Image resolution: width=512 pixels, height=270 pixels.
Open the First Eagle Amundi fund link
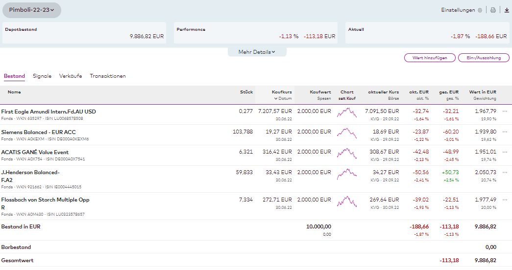[49, 112]
